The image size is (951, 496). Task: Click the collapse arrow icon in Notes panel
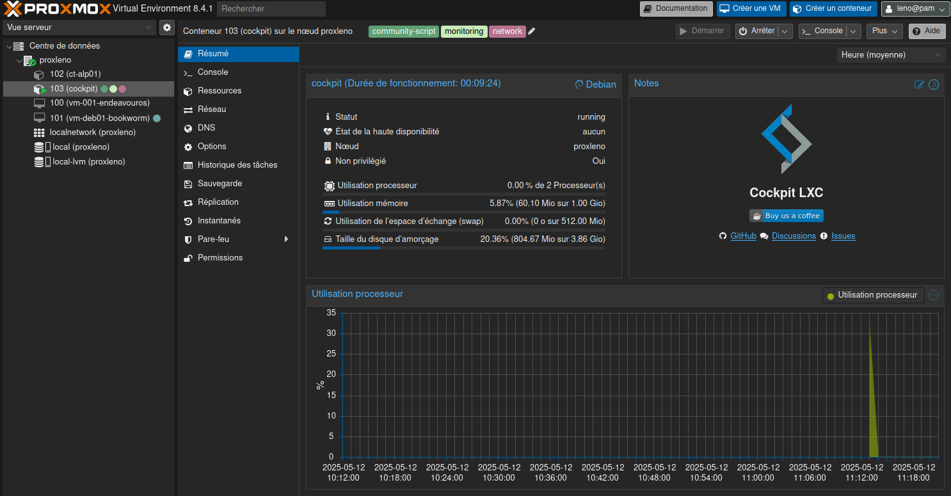(x=934, y=84)
